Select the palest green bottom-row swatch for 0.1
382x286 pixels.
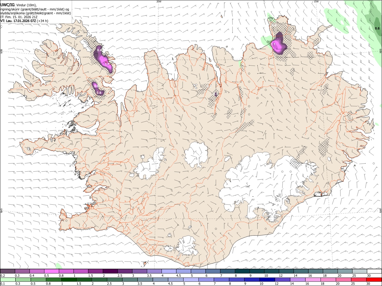(x=8, y=280)
